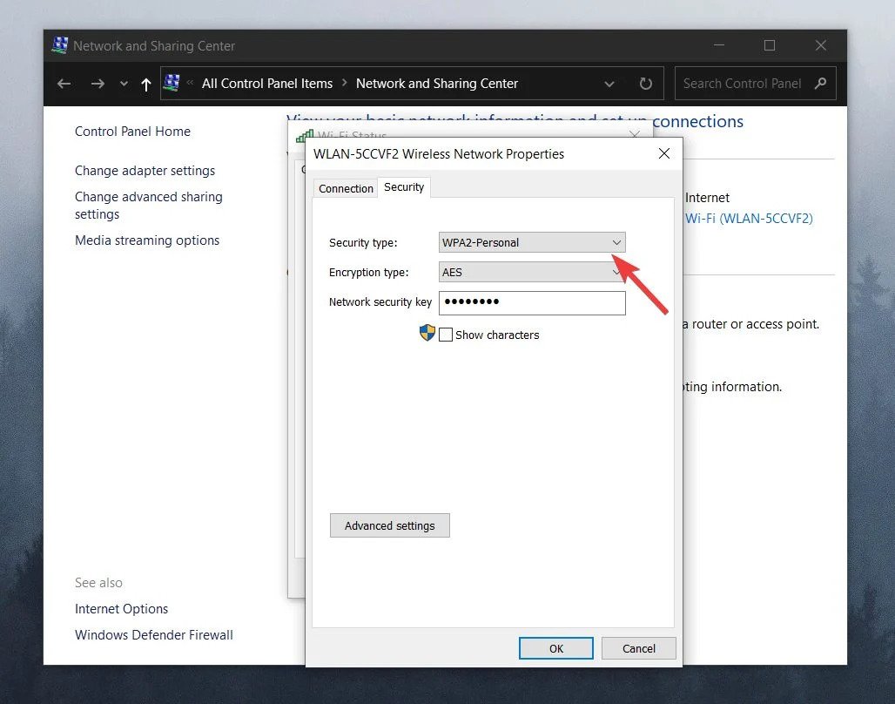Confirm with the OK button

[556, 648]
